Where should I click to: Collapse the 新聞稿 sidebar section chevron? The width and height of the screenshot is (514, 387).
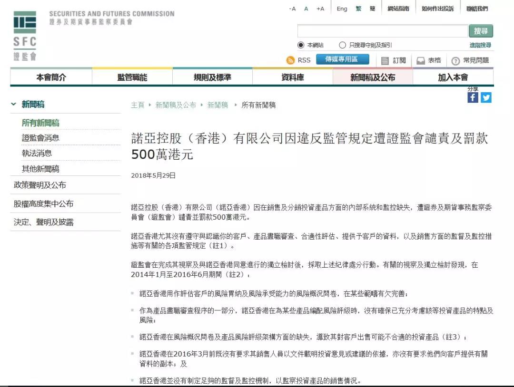point(14,104)
